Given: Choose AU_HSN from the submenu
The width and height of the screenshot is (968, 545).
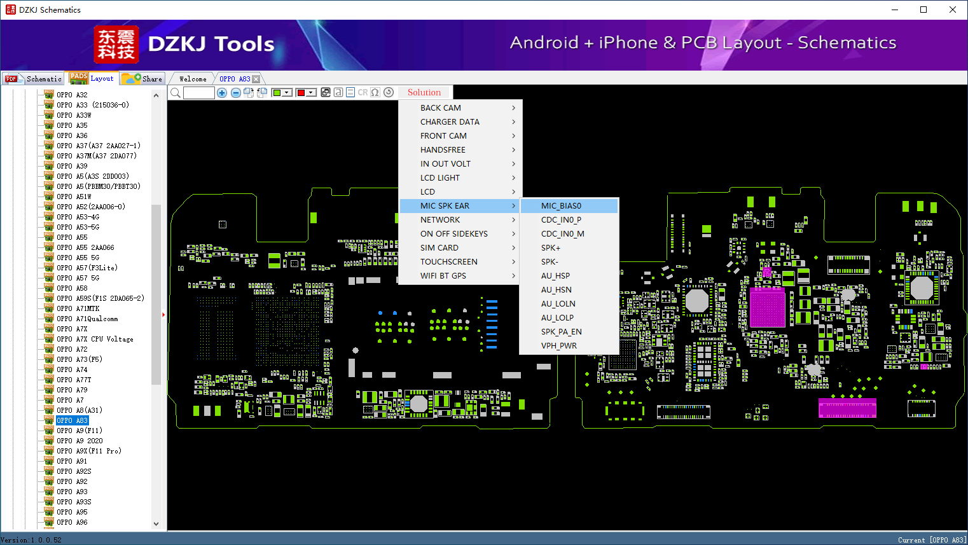Looking at the screenshot, I should [x=569, y=290].
